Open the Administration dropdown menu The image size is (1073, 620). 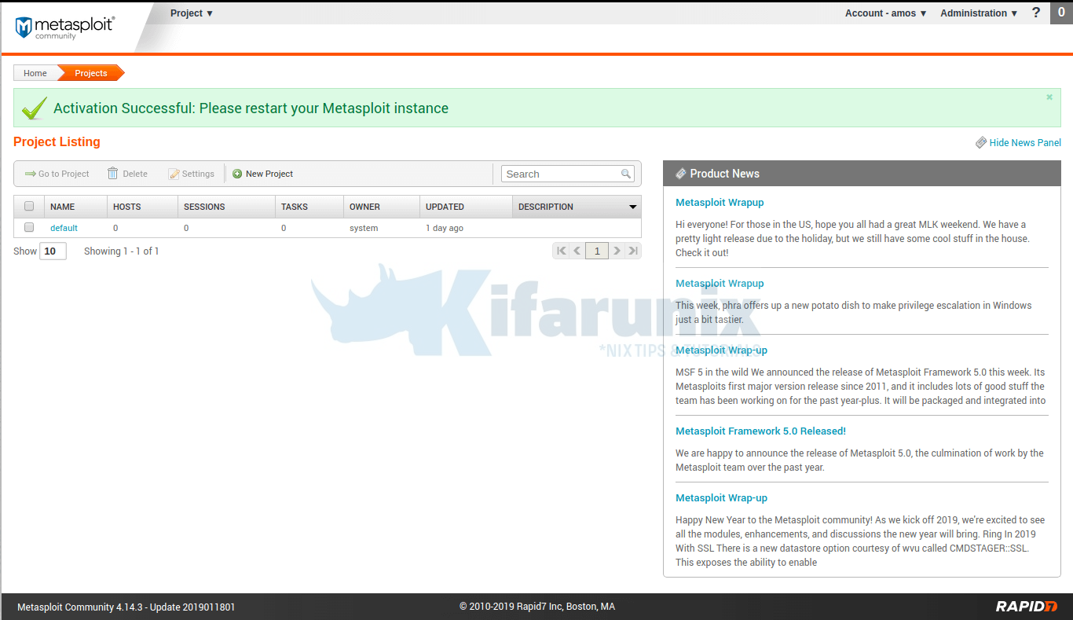point(979,13)
